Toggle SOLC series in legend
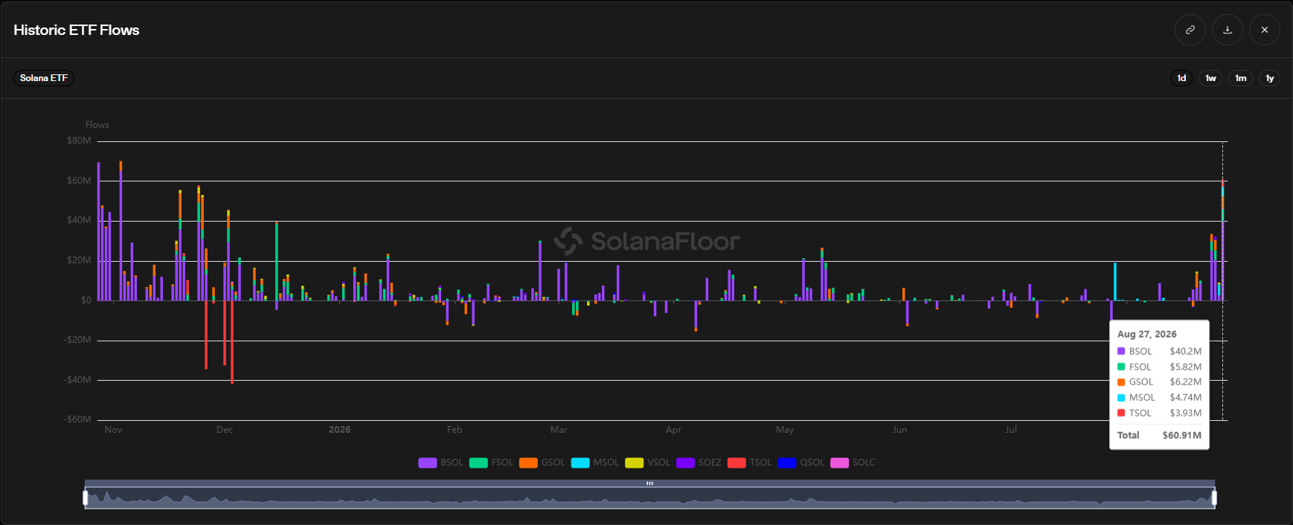The image size is (1293, 525). click(853, 463)
